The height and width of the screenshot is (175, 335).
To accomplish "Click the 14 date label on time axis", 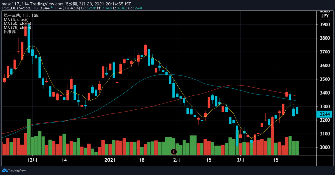I will (64, 160).
